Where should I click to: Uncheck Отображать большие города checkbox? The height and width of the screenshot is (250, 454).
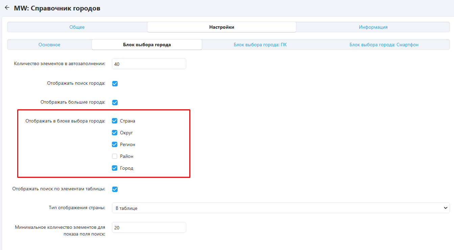click(115, 102)
